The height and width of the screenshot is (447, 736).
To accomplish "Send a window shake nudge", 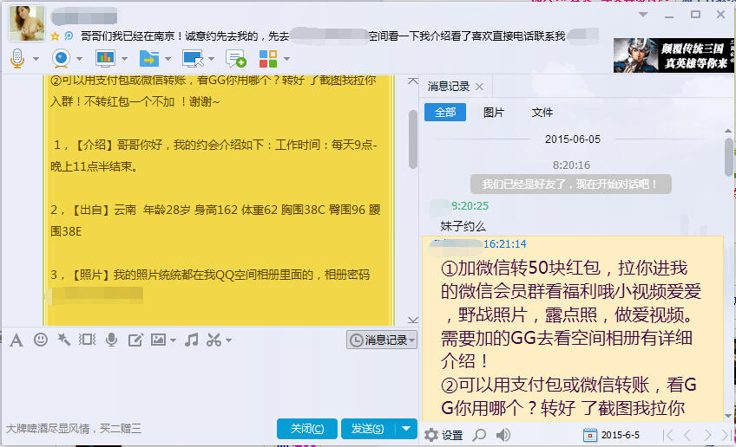I will [88, 340].
